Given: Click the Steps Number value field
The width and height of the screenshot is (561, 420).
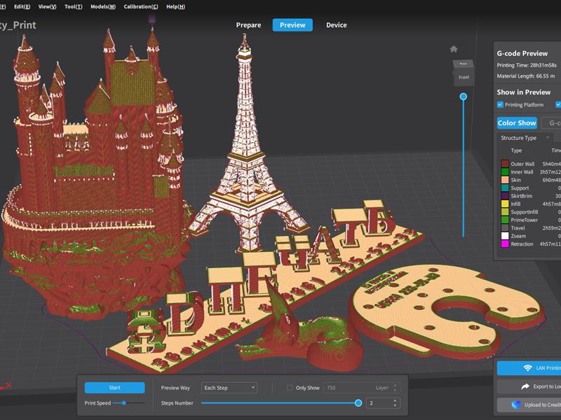Looking at the screenshot, I should tap(379, 403).
